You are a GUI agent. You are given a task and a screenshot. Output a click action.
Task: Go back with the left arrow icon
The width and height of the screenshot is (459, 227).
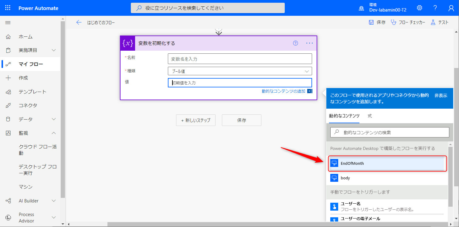coord(79,22)
